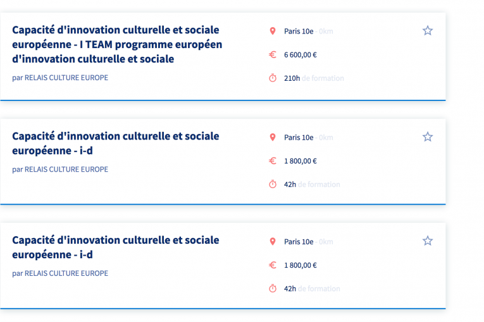Toggle the star on the third course card

click(428, 241)
